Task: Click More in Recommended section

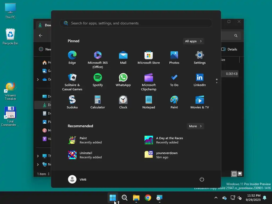Action: pos(195,126)
